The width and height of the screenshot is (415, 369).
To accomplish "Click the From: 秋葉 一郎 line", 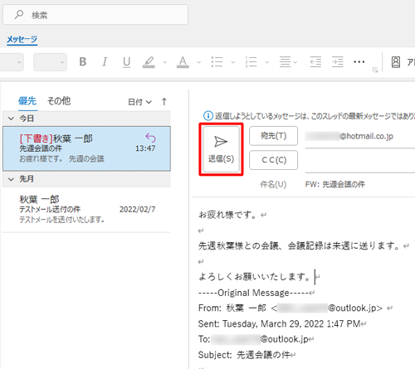I will click(290, 308).
